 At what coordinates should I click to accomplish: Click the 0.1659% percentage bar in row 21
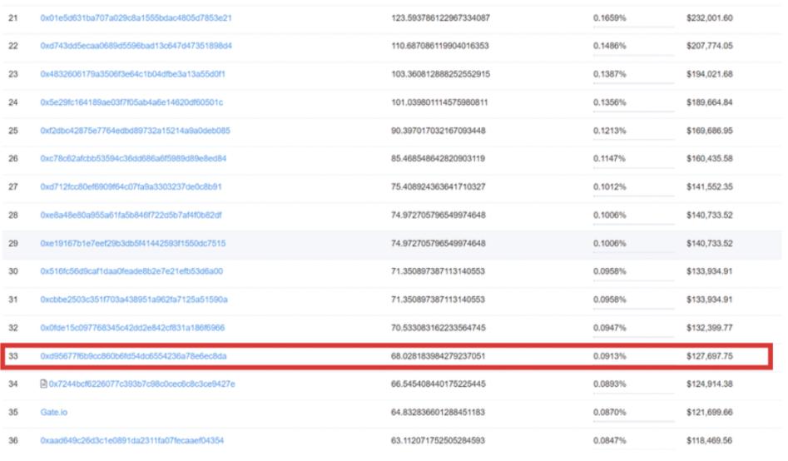click(x=633, y=27)
